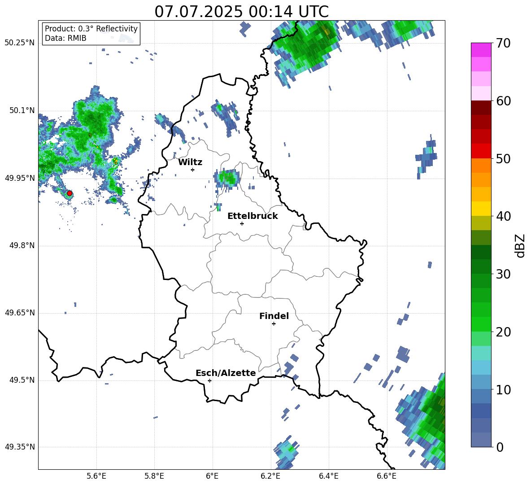This screenshot has height=485, width=531.
Task: Click the 6.6°E longitude label
Action: [387, 476]
